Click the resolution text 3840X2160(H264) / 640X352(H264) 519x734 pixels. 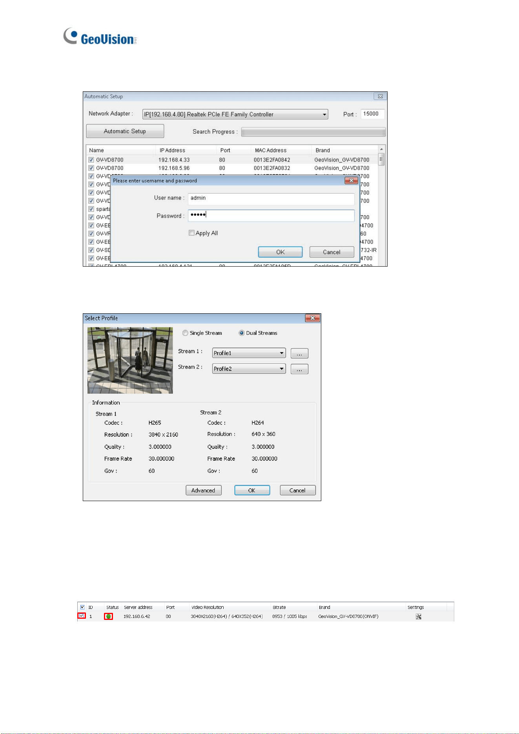pyautogui.click(x=227, y=616)
